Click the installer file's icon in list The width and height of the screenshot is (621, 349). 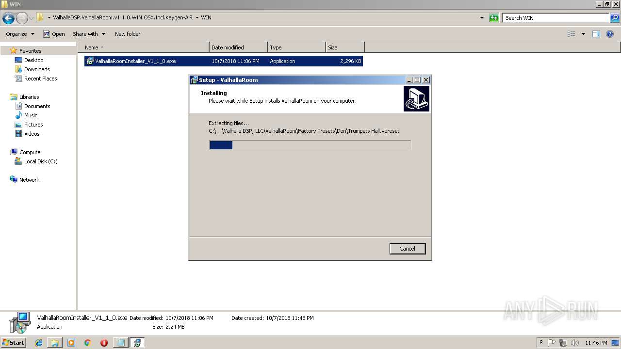coord(90,61)
